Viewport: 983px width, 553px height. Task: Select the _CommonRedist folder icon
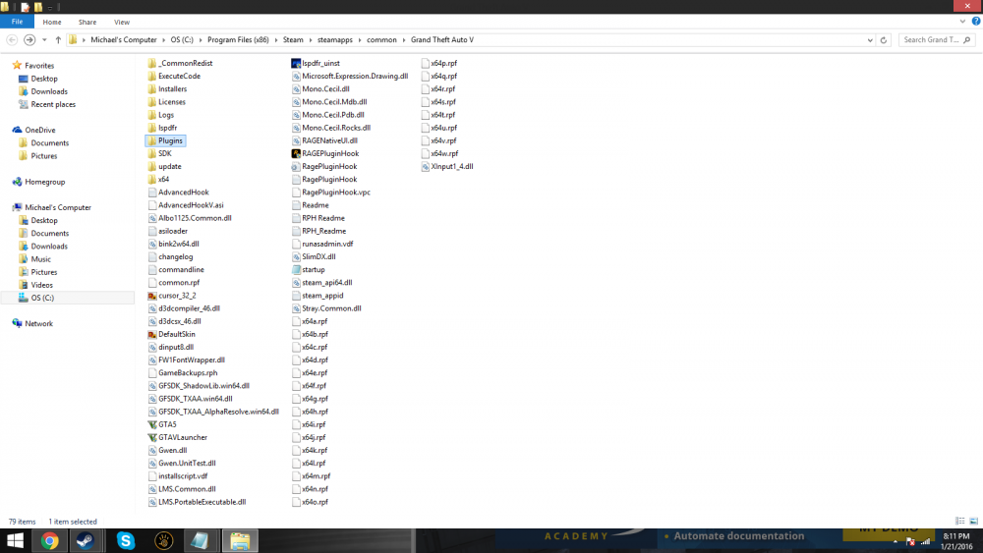point(151,63)
